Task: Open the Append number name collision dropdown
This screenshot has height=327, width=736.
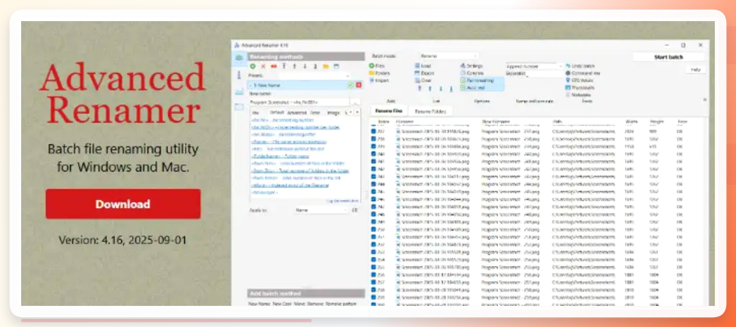Action: click(x=535, y=66)
